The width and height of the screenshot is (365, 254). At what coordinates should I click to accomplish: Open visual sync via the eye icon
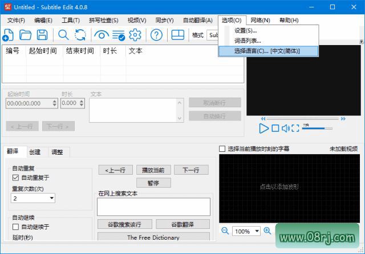[102, 35]
